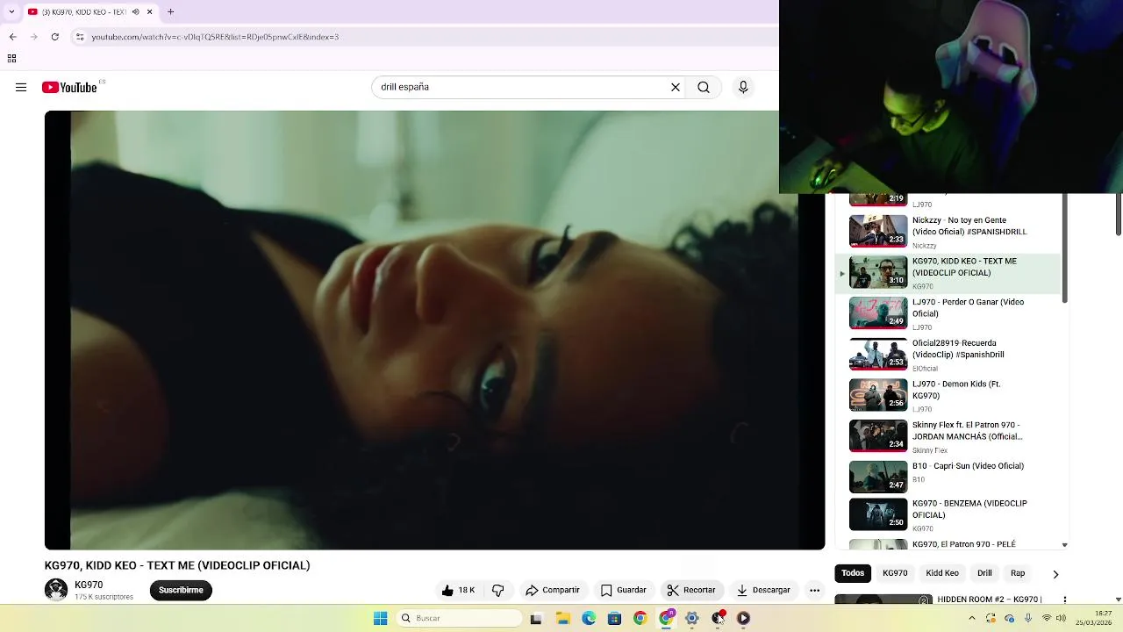Play Nickzzy - No toy en Gente thumbnail
This screenshot has height=632, width=1123.
(878, 231)
